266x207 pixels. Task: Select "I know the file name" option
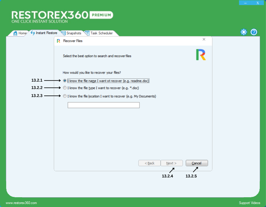tap(65, 80)
